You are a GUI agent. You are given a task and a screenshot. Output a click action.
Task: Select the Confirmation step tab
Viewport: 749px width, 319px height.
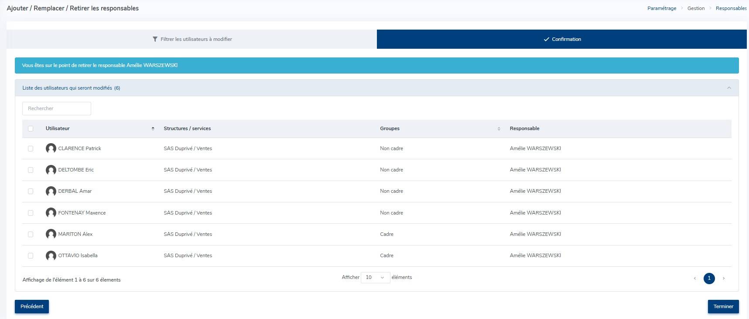561,39
